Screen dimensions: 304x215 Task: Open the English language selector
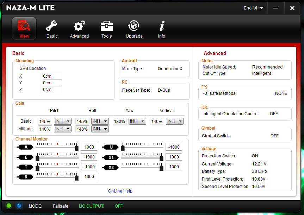pos(253,8)
